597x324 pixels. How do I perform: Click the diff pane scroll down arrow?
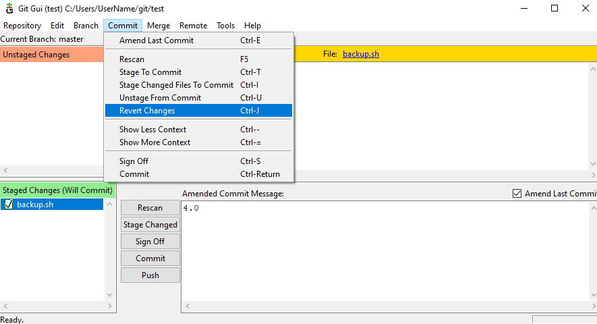pyautogui.click(x=593, y=164)
